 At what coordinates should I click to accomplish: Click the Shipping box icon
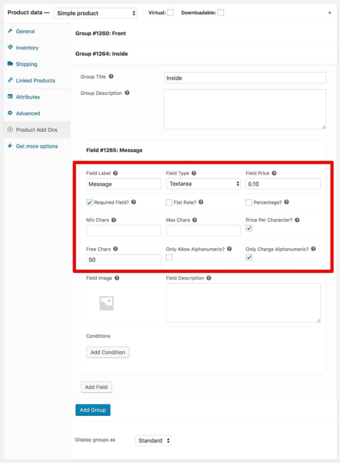point(11,64)
